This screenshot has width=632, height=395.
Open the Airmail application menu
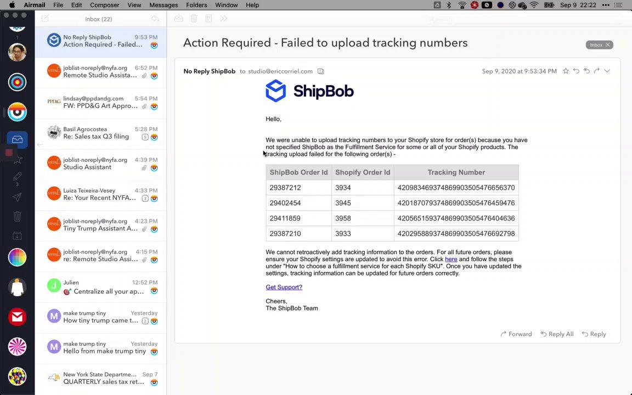pos(34,5)
